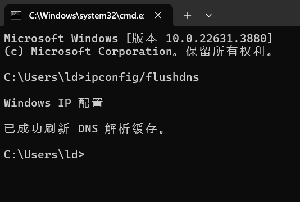
Task: Click the 已成功刷新 success message text
Action: [37, 128]
